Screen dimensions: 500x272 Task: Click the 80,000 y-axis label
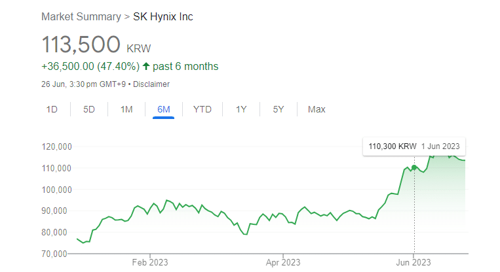[x=54, y=232]
